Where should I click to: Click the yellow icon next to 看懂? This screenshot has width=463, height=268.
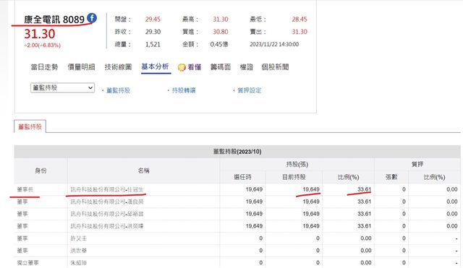point(182,67)
